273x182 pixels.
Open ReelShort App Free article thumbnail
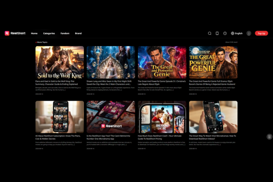pyautogui.click(x=111, y=117)
